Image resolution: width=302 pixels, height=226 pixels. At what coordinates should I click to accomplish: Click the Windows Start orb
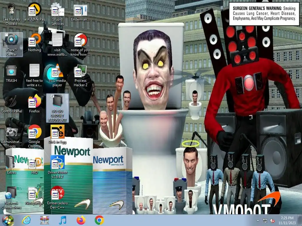[8, 220]
